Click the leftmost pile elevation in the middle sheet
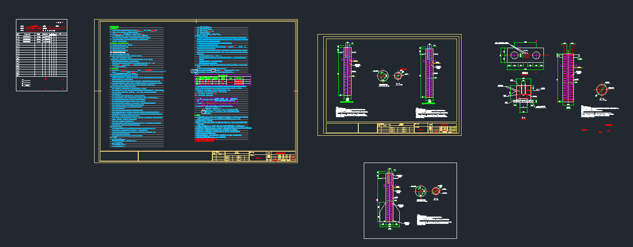Viewport: 633px width, 247px height. tap(346, 73)
